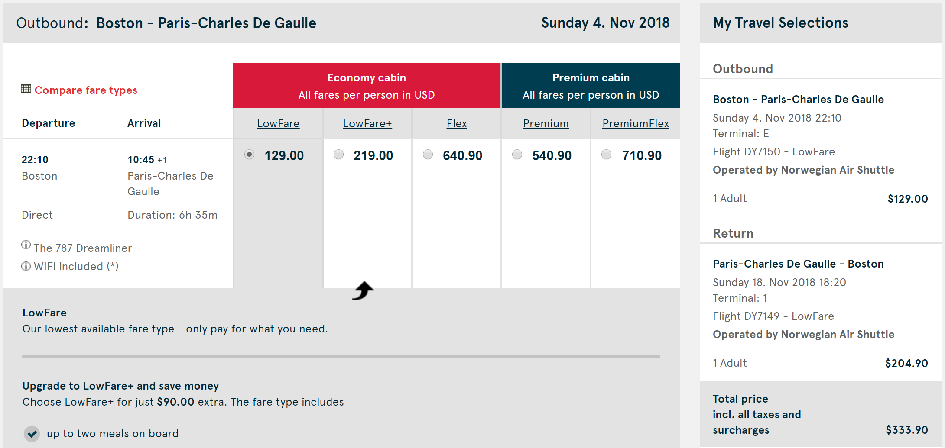Click the Premium cabin header tab

point(591,86)
